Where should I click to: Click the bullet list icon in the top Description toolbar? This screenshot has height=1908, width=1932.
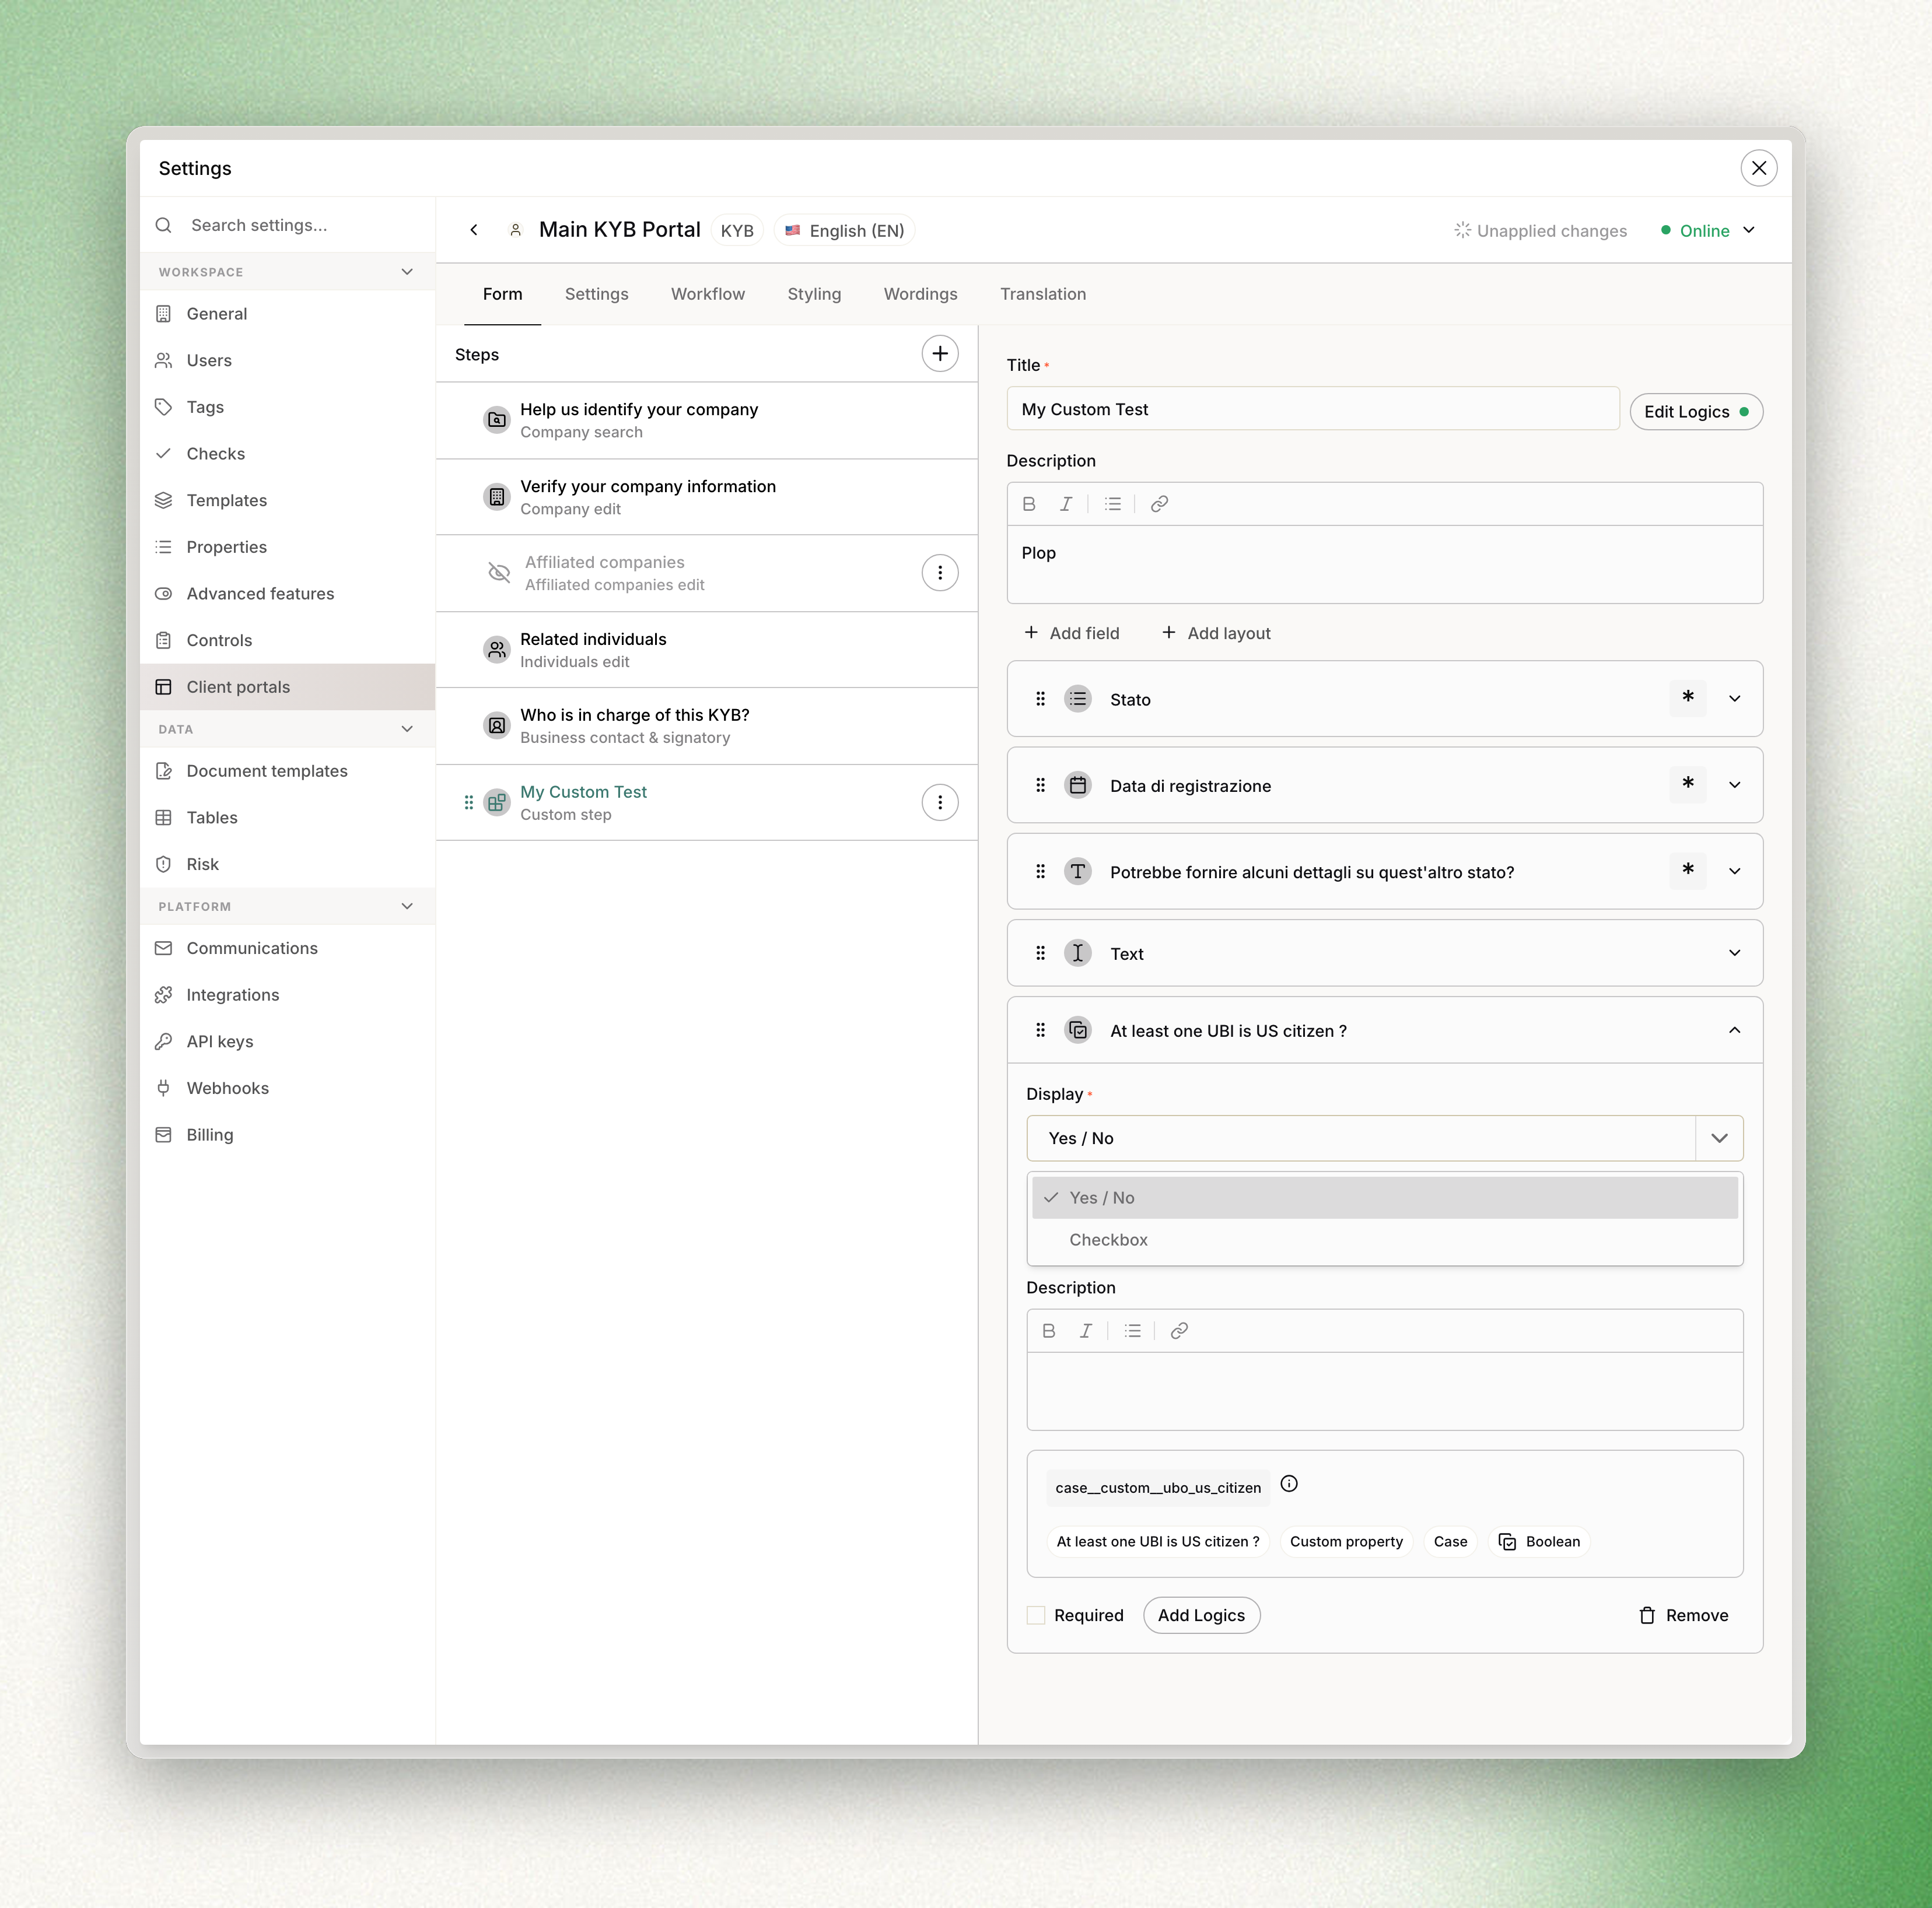pos(1112,504)
